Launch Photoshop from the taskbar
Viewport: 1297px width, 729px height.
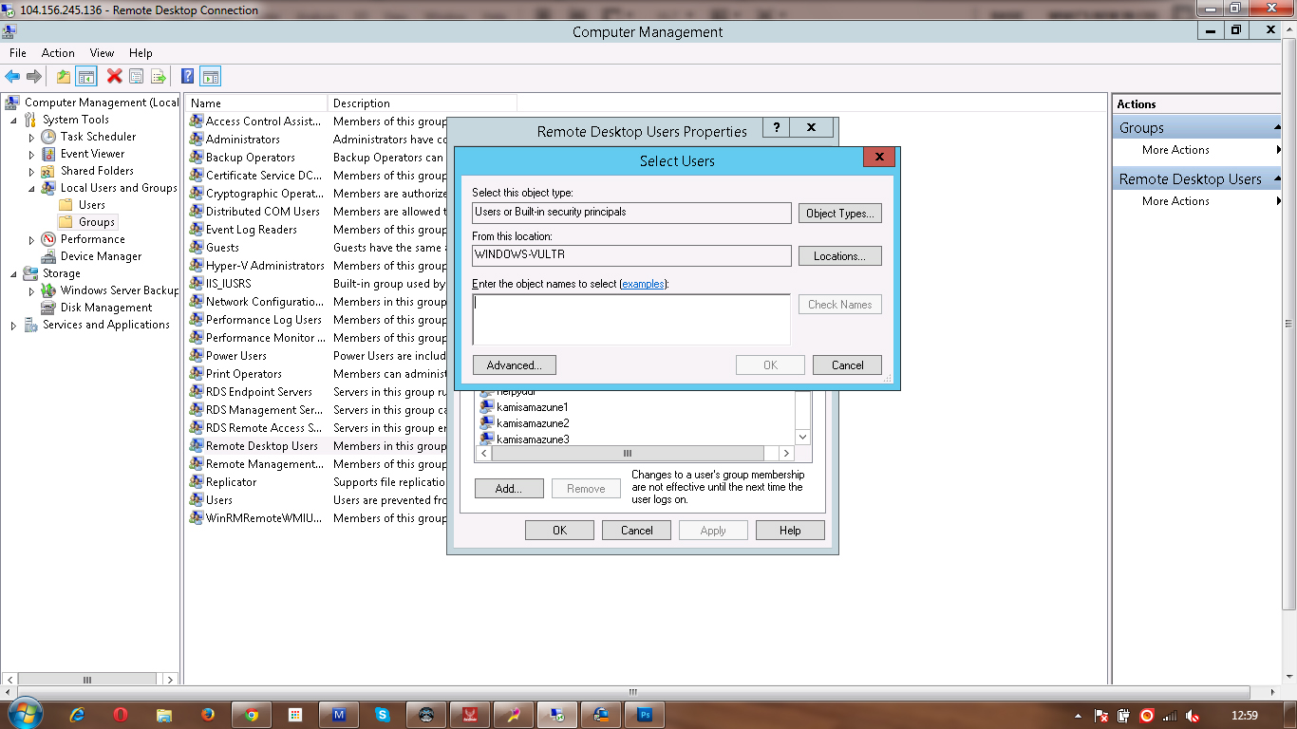(x=644, y=714)
